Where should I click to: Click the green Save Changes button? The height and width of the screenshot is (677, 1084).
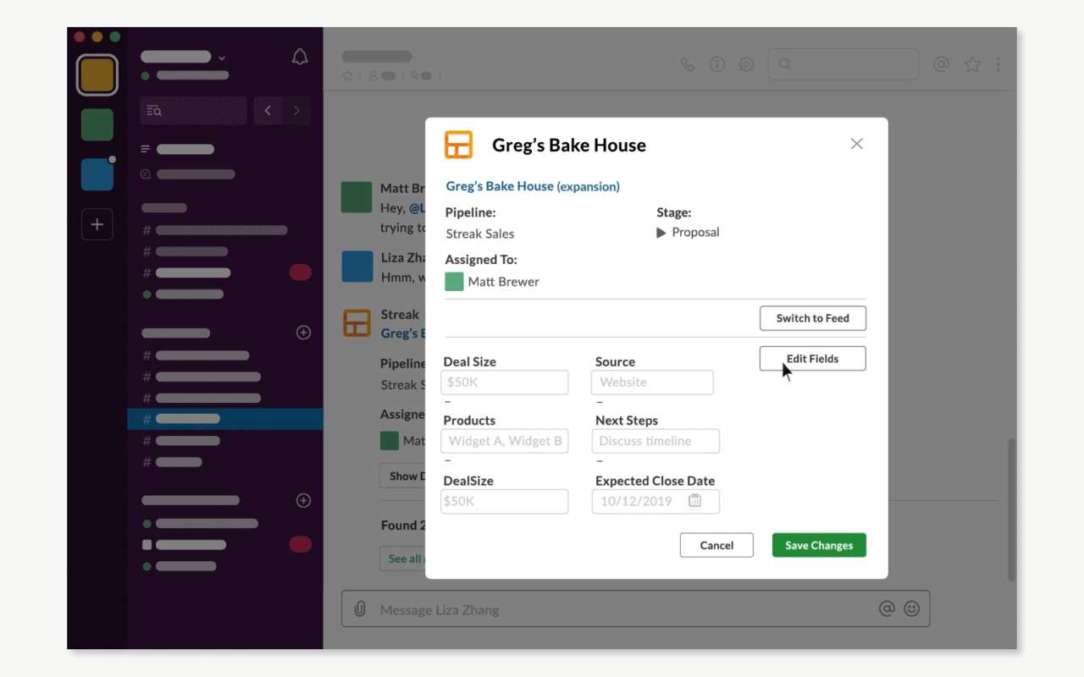coord(819,545)
